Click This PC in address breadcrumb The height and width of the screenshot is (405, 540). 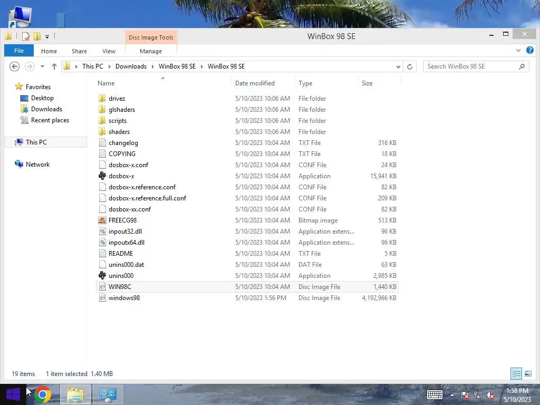click(93, 66)
